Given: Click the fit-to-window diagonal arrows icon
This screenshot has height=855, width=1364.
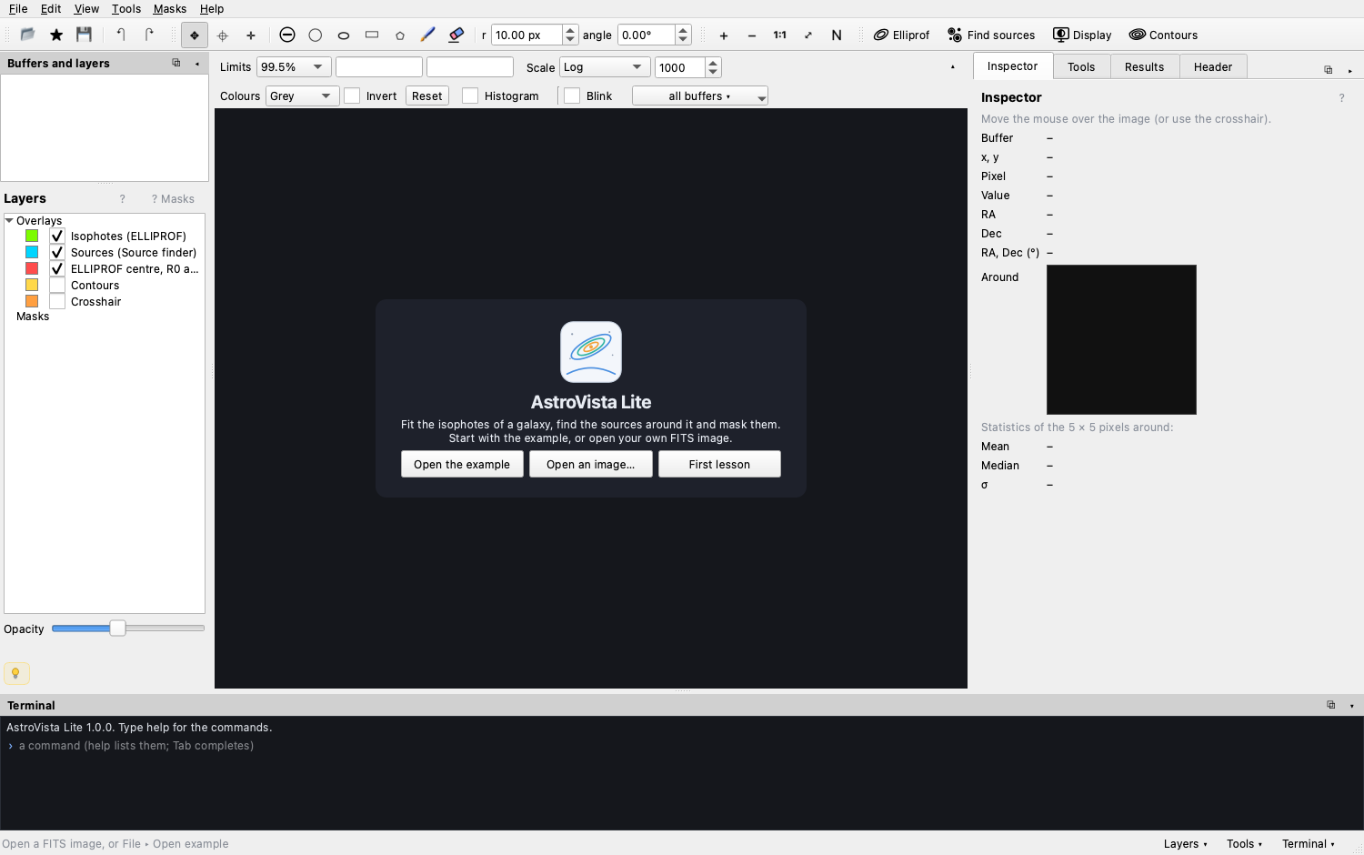Looking at the screenshot, I should pyautogui.click(x=808, y=35).
